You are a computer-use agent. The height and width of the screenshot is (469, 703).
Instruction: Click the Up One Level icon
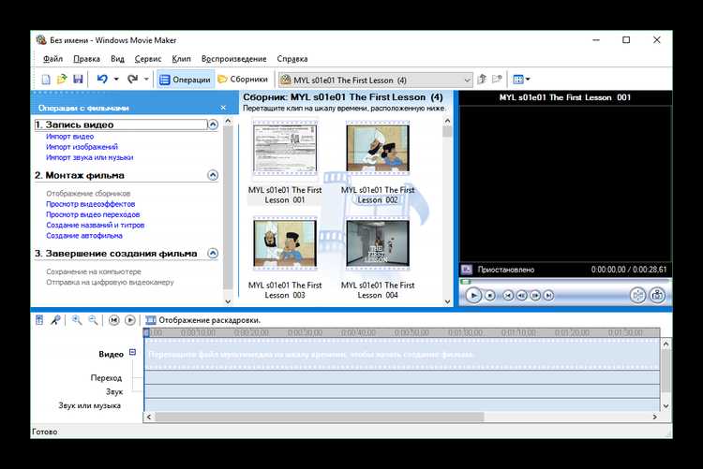click(482, 80)
